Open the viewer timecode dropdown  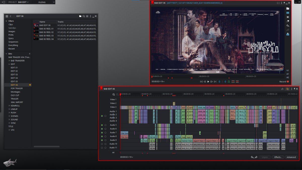tap(158, 81)
